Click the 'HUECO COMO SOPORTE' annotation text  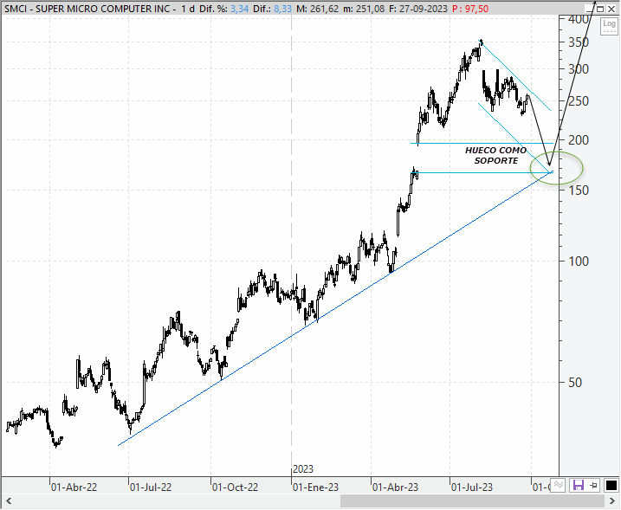(496, 155)
